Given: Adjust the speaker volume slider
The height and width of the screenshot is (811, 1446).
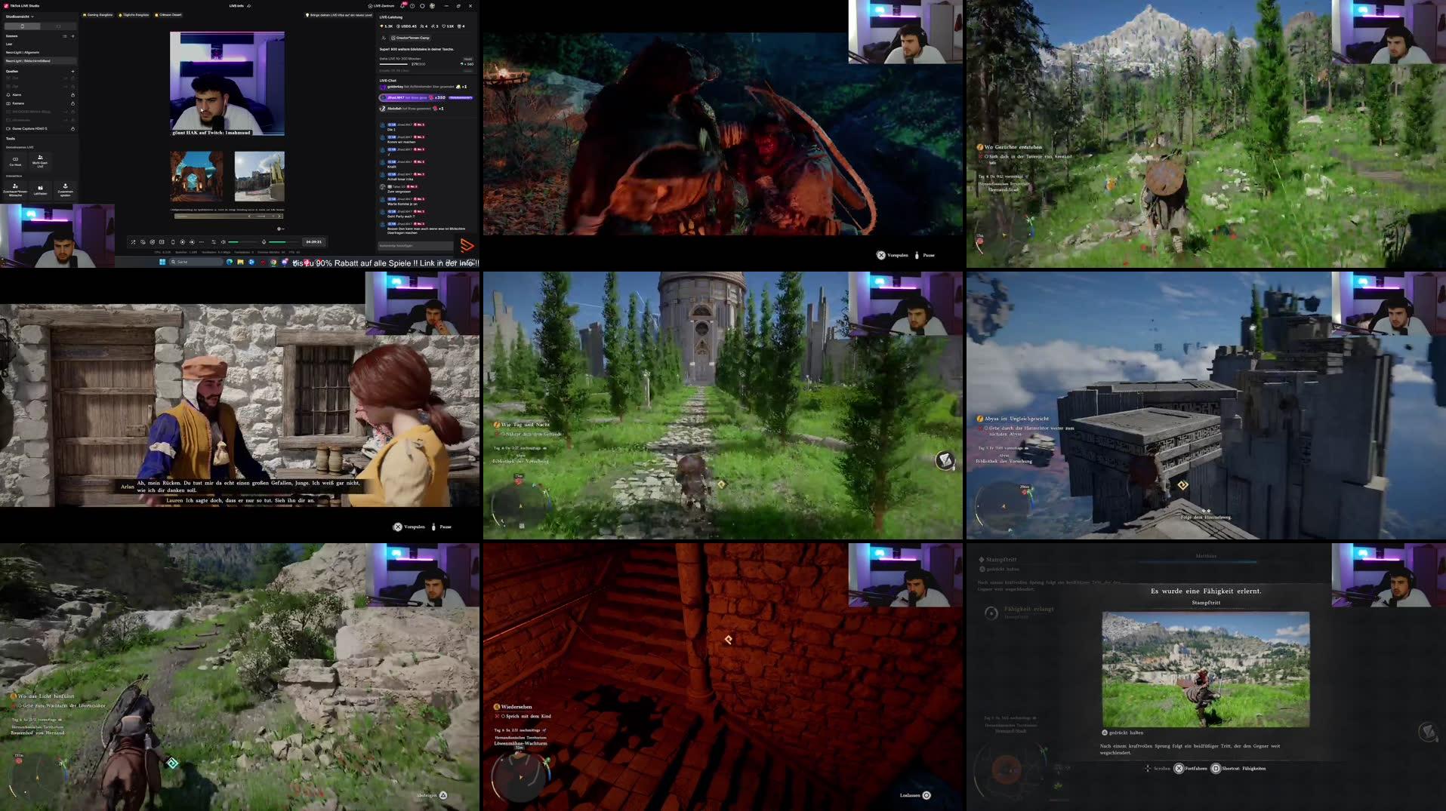Looking at the screenshot, I should point(243,242).
